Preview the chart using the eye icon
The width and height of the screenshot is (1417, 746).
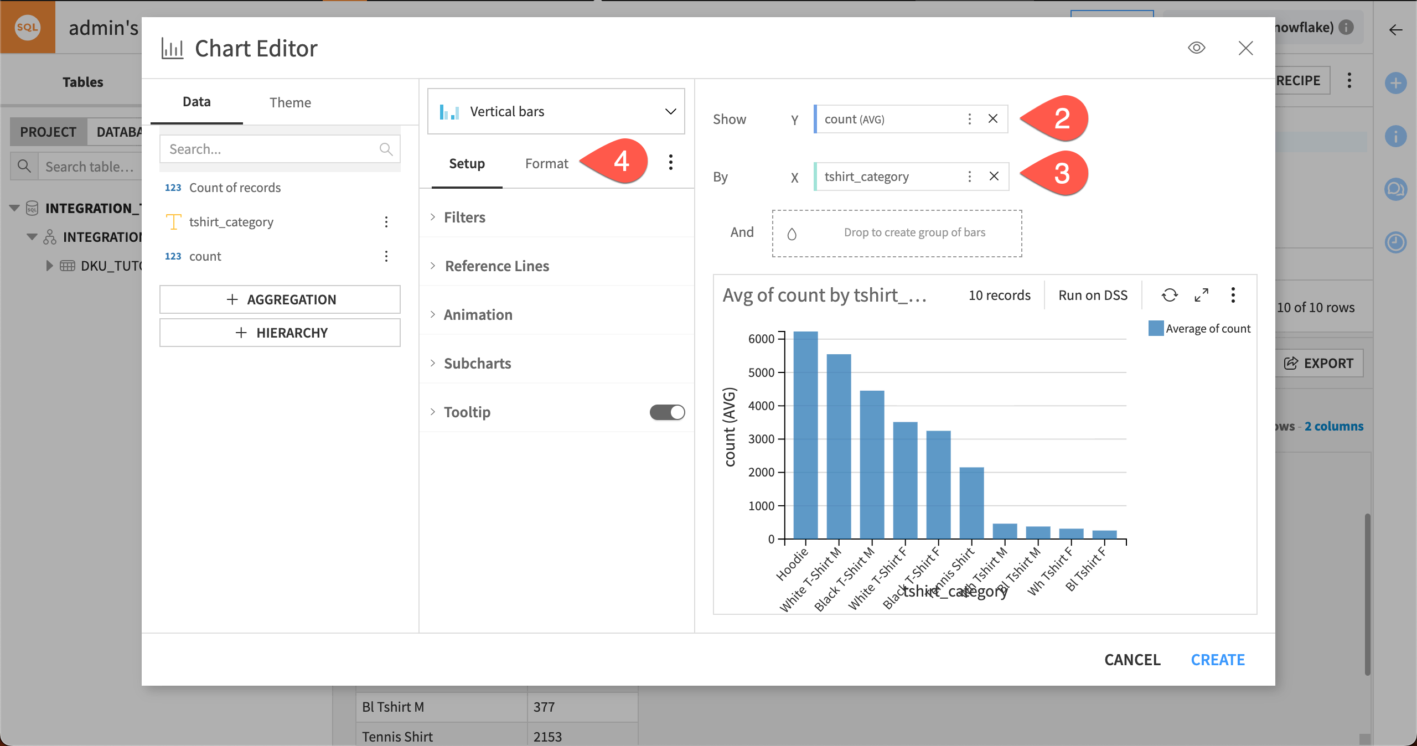point(1197,48)
